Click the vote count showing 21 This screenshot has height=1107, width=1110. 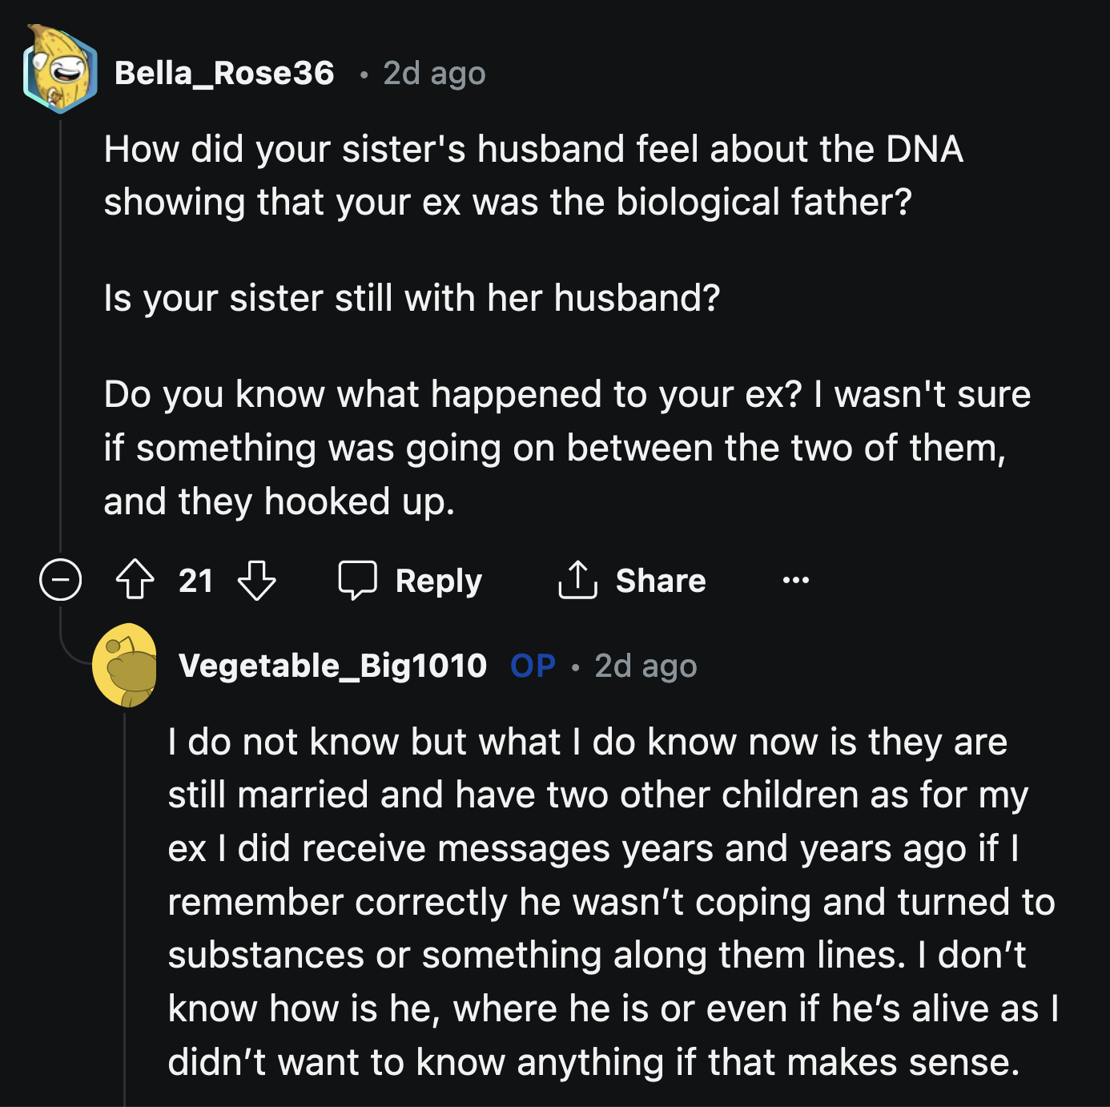pyautogui.click(x=195, y=581)
